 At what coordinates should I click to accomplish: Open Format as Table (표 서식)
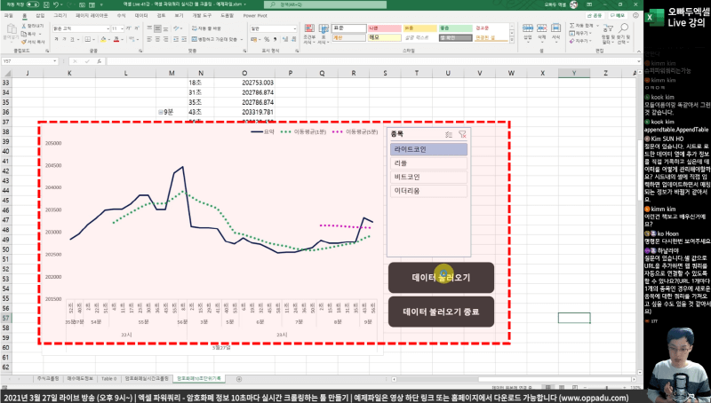pyautogui.click(x=324, y=34)
